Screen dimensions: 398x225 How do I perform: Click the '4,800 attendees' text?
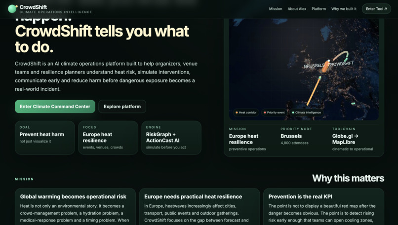294,143
